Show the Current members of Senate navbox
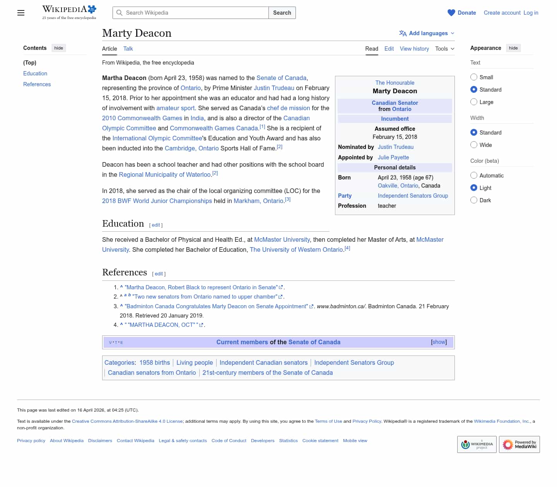 pyautogui.click(x=439, y=342)
